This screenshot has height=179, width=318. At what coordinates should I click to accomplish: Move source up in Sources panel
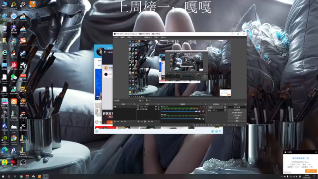tap(149, 122)
